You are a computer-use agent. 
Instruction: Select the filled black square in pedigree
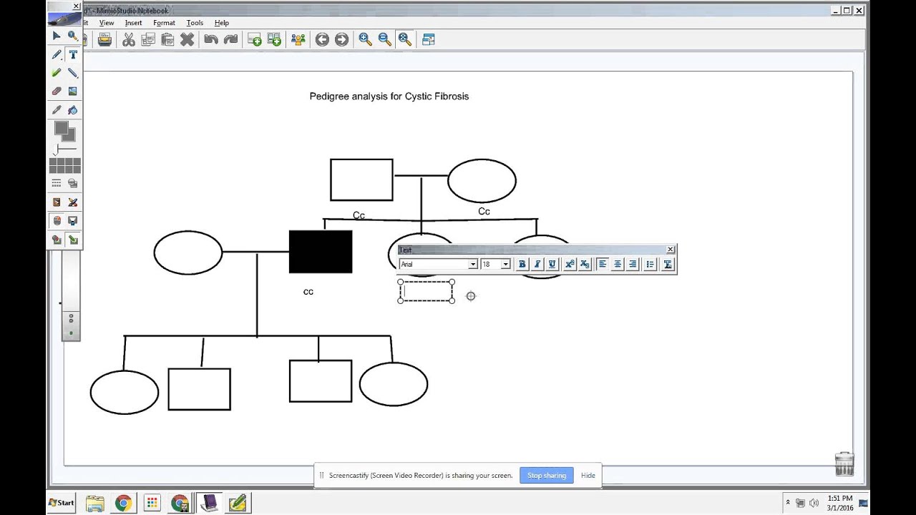(321, 252)
